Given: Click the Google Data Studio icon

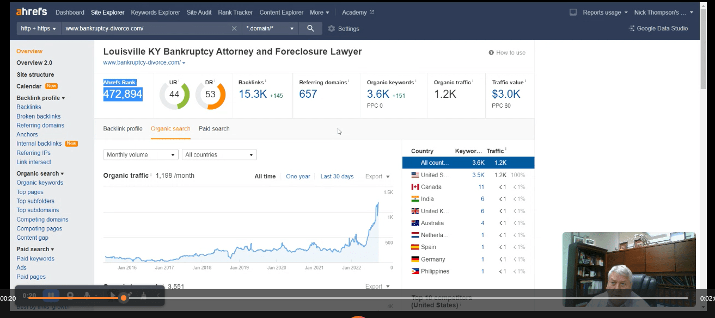Looking at the screenshot, I should point(632,29).
